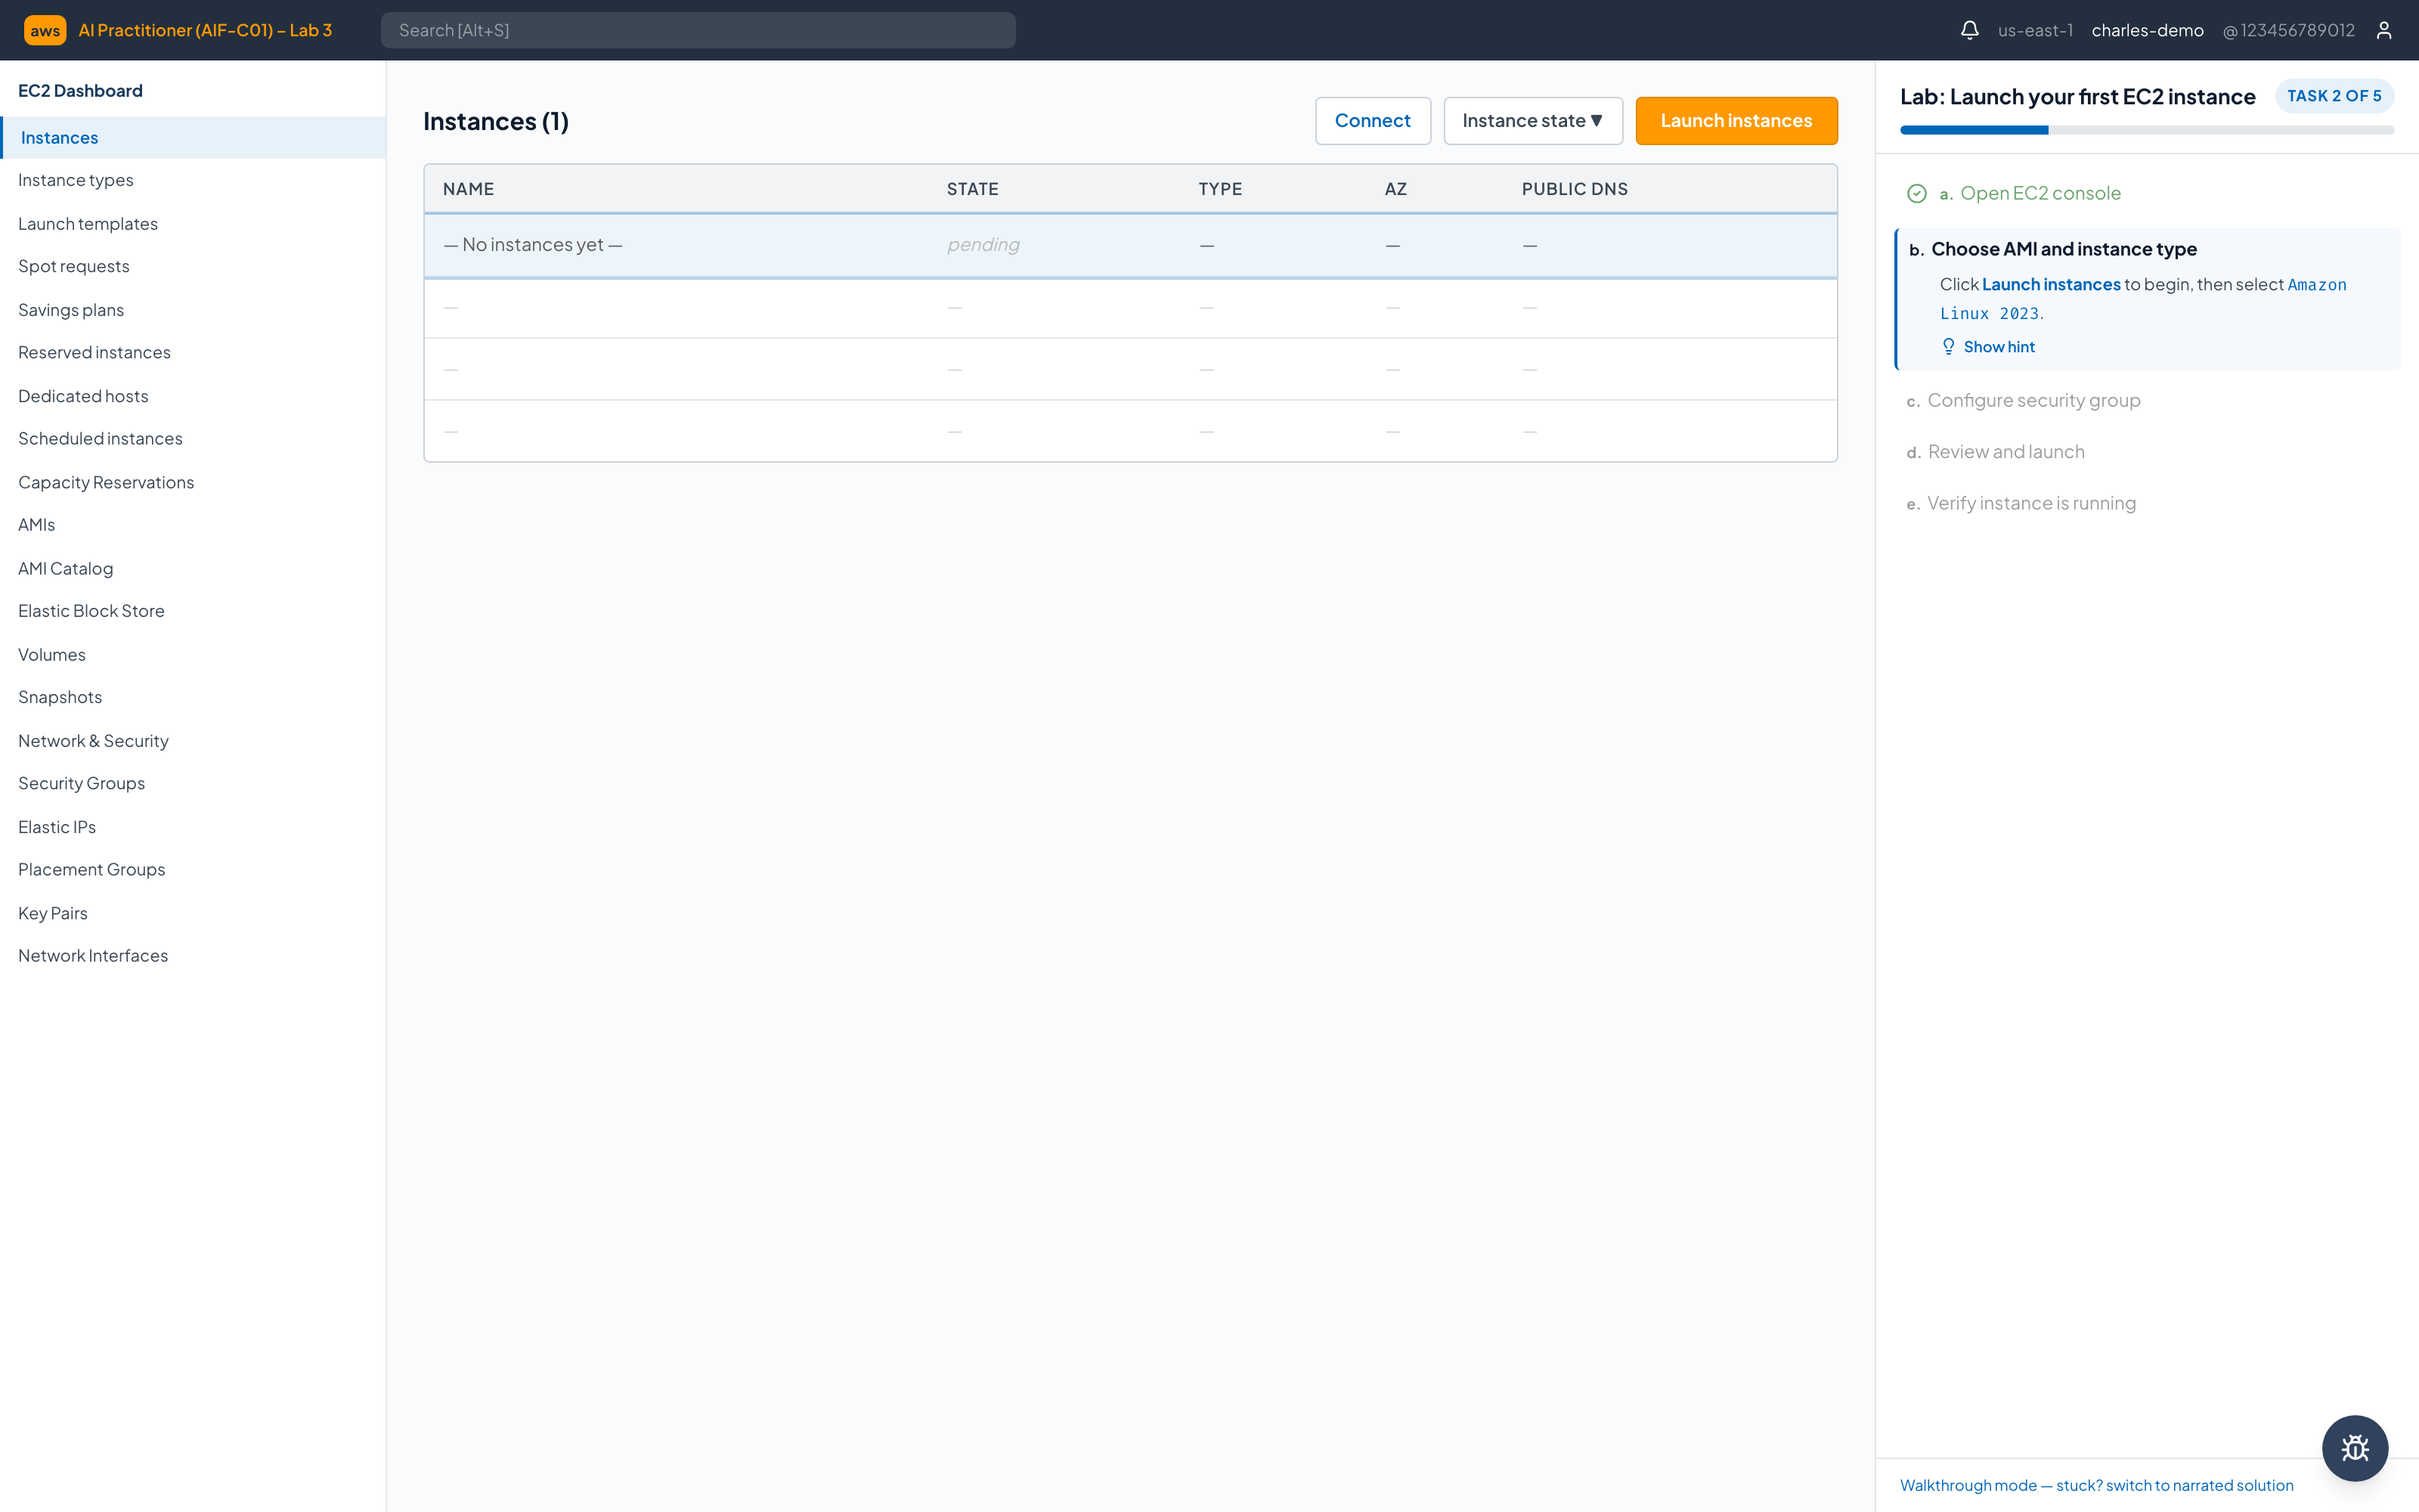
Task: Click the orange Launch instances button
Action: (x=1736, y=121)
